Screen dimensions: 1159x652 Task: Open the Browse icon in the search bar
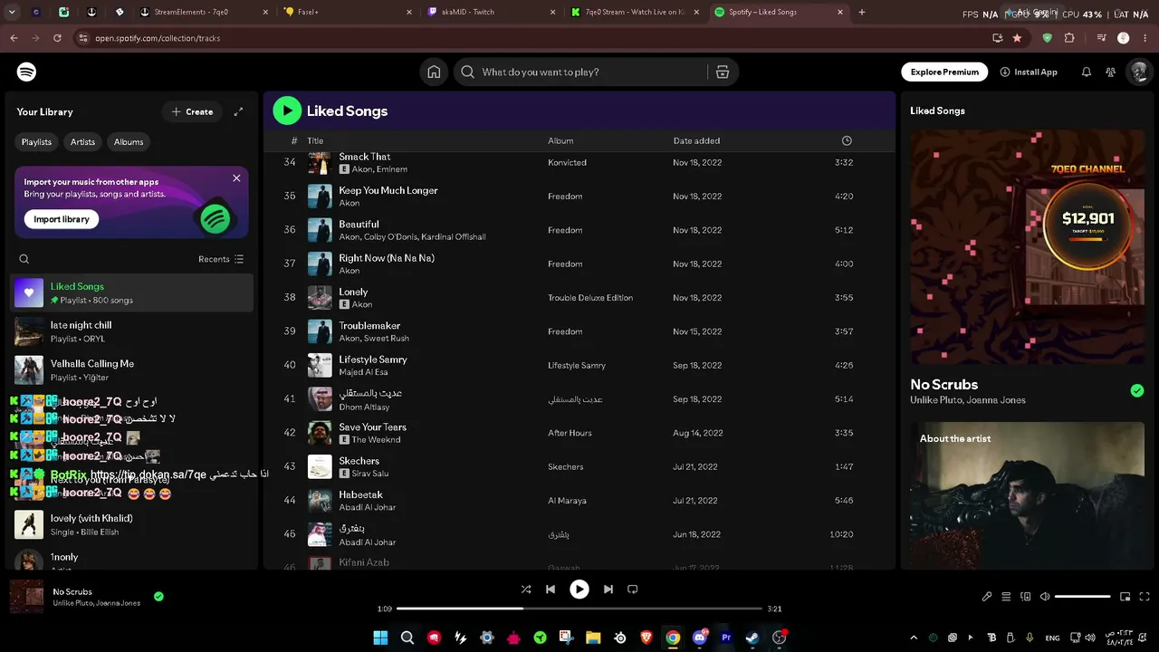tap(723, 72)
